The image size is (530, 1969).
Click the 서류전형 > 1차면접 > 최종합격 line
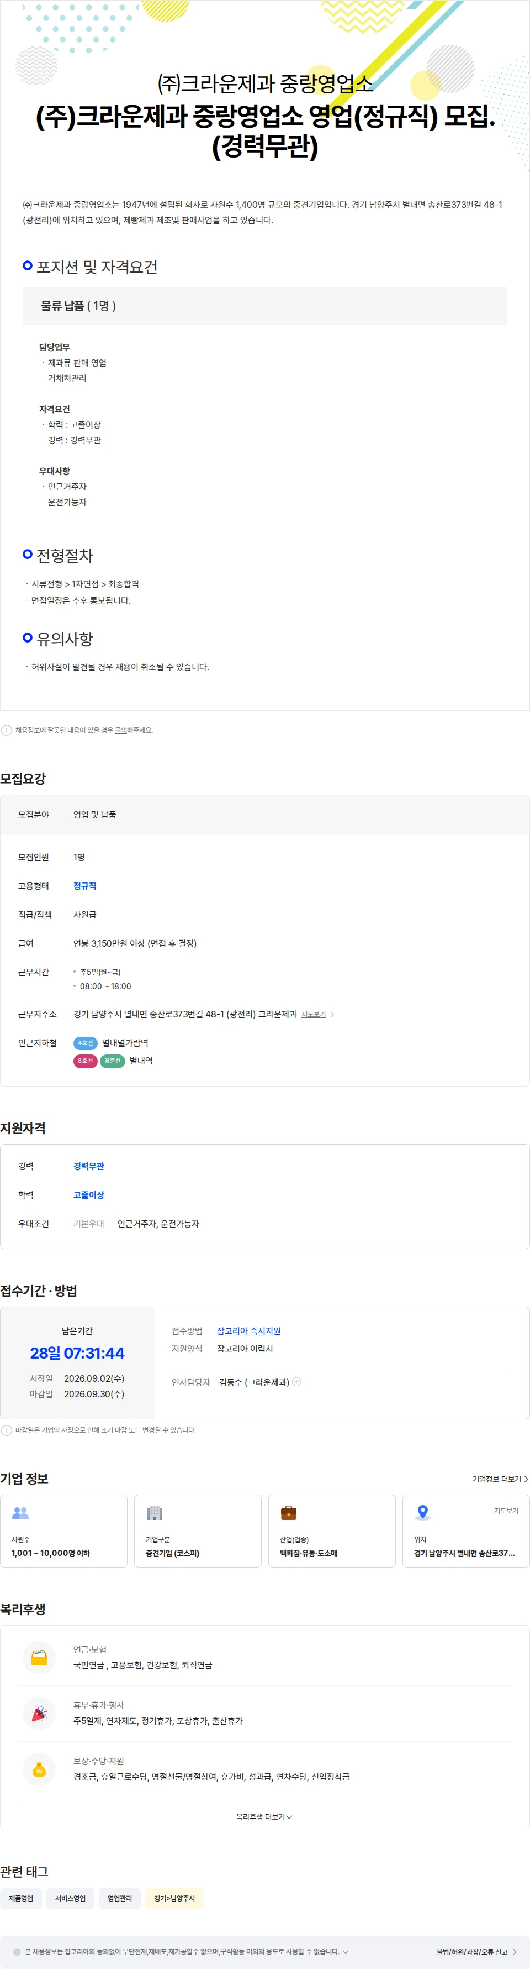coord(85,584)
